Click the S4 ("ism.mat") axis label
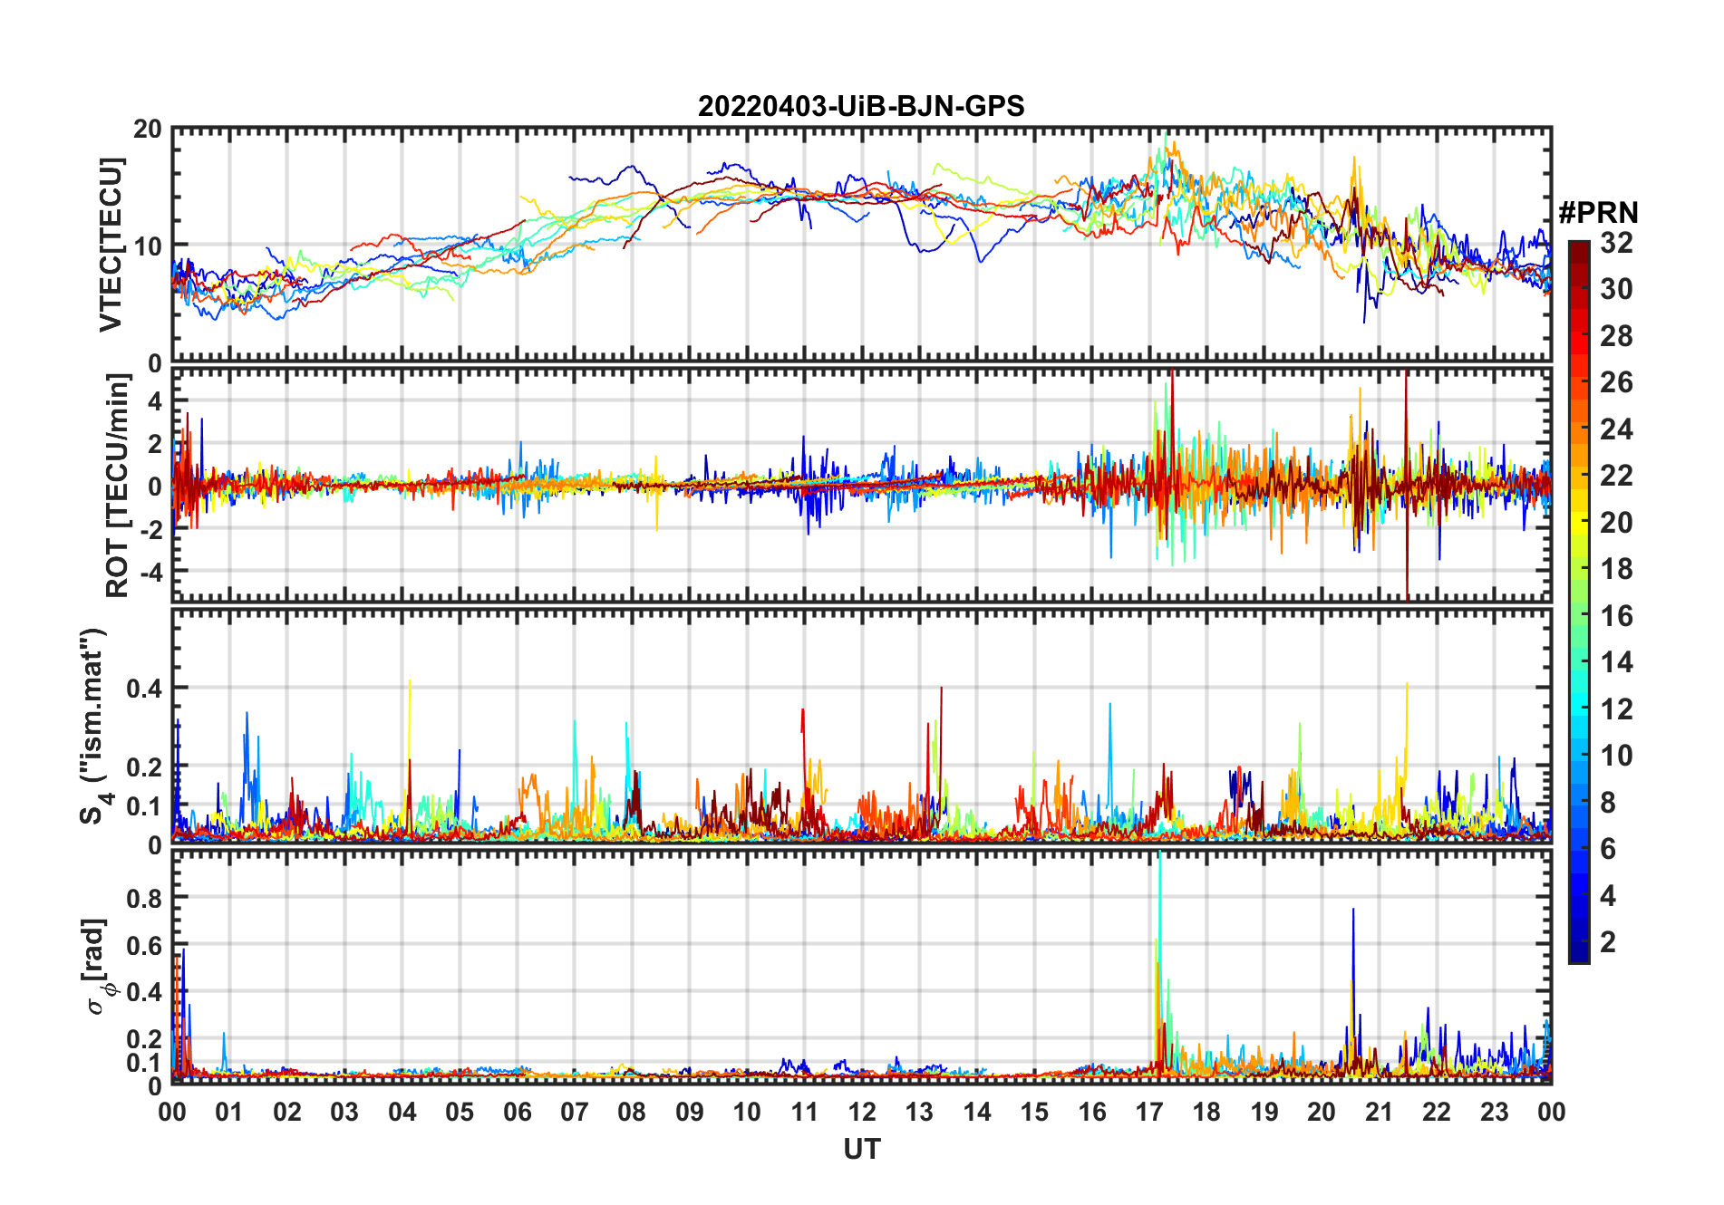This screenshot has width=1724, height=1205. pos(95,726)
